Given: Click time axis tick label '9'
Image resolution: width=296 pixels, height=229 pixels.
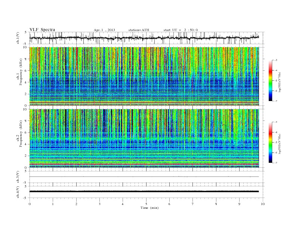Looking at the screenshot, I should tap(239, 204).
